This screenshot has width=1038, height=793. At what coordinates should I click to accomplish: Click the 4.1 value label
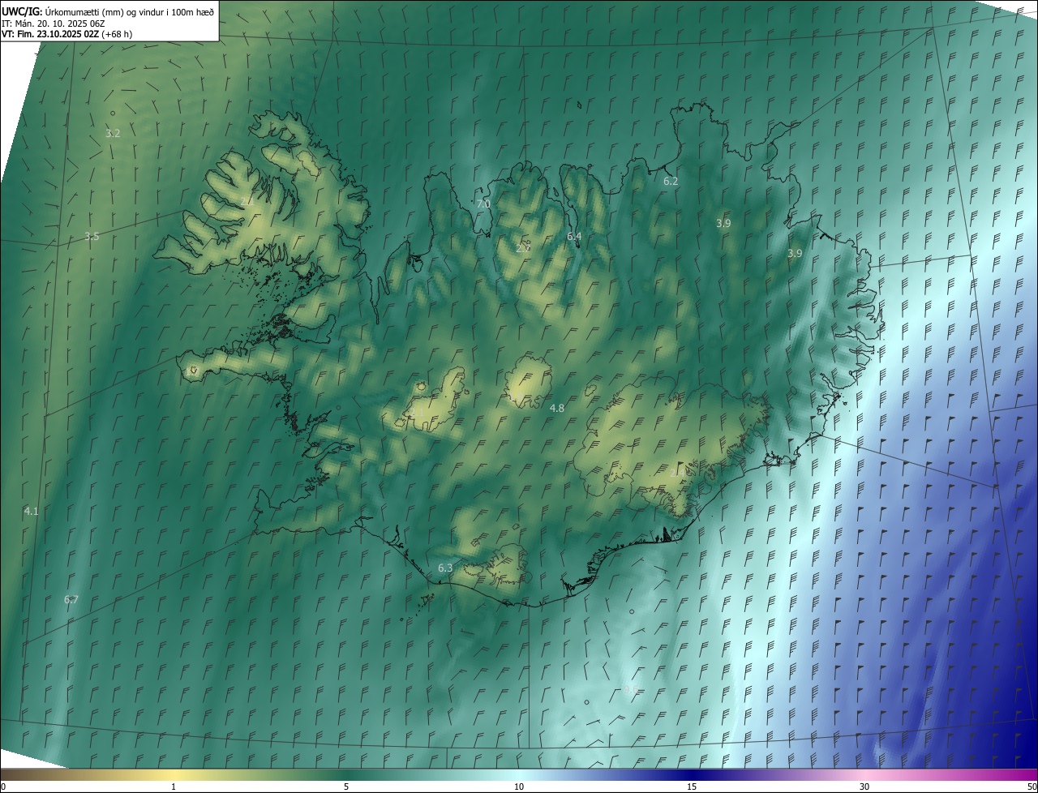[31, 511]
